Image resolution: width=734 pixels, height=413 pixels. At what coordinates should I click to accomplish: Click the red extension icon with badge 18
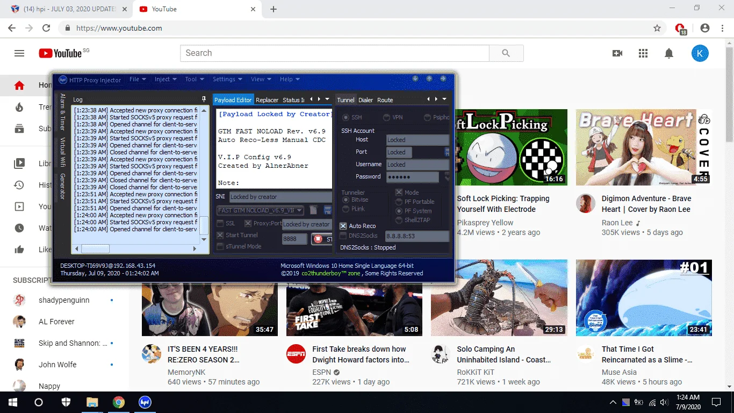tap(680, 29)
